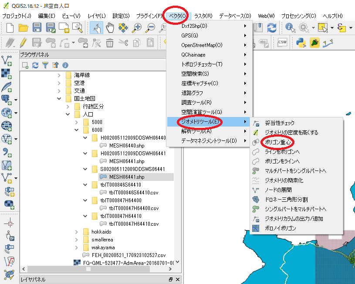Click the Cut Features scissors icon
Screen dimensions: 355x284
click(x=123, y=43)
